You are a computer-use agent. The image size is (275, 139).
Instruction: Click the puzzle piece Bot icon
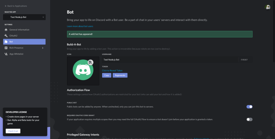click(x=6, y=42)
